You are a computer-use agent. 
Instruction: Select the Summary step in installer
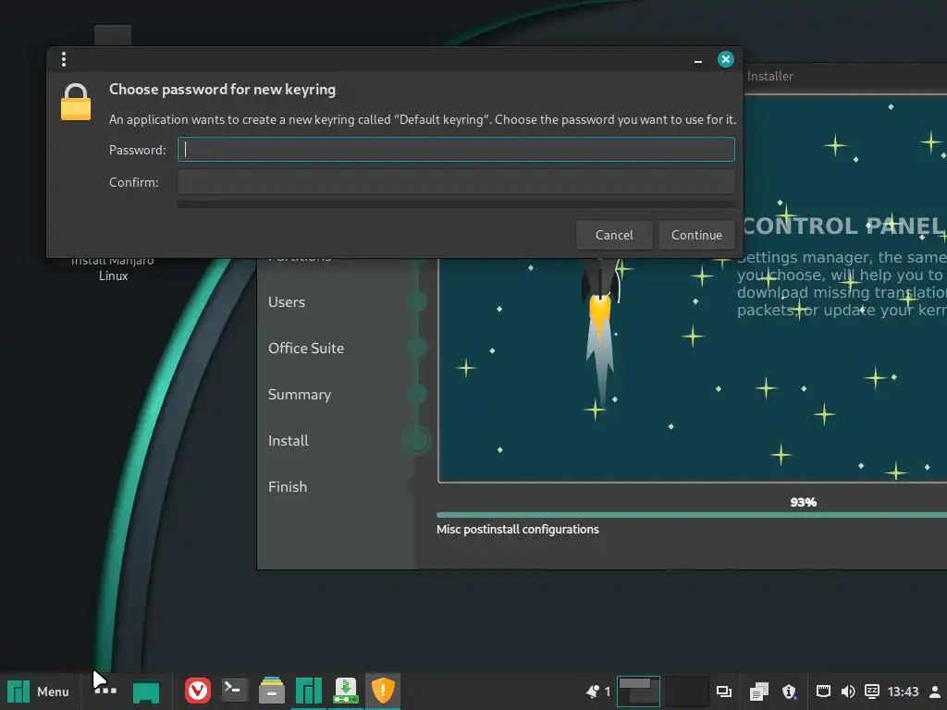point(300,394)
